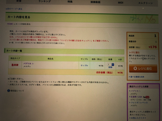Open the エレクトーン tab
This screenshot has height=121, width=162.
(x=145, y=3)
